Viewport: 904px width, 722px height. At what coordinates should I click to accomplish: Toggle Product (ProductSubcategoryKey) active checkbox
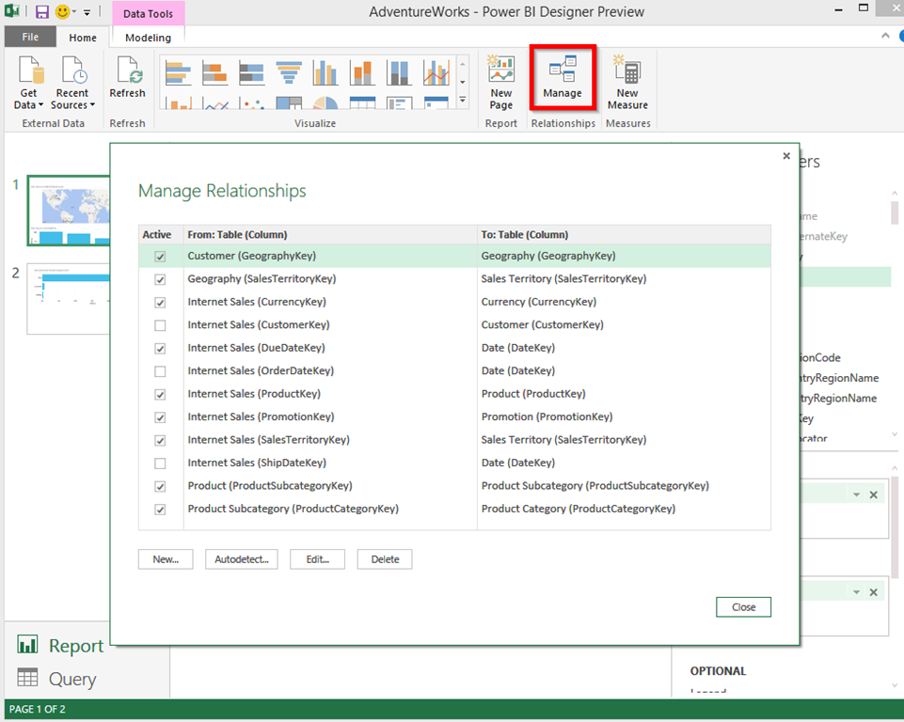pos(160,487)
